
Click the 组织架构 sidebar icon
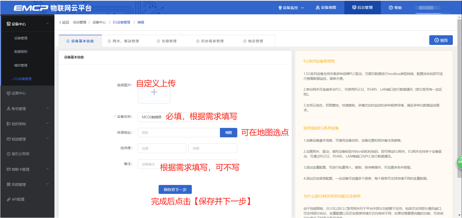[8, 124]
